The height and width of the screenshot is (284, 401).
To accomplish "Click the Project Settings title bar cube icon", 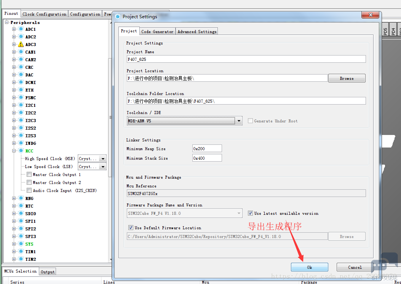I will [x=118, y=17].
